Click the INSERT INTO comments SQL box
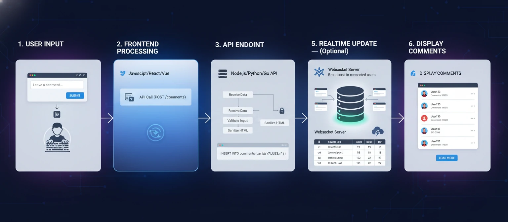This screenshot has width=508, height=222. coord(253,154)
